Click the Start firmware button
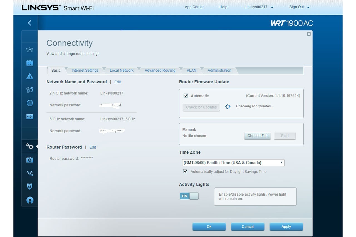356x237 pixels. (x=285, y=136)
